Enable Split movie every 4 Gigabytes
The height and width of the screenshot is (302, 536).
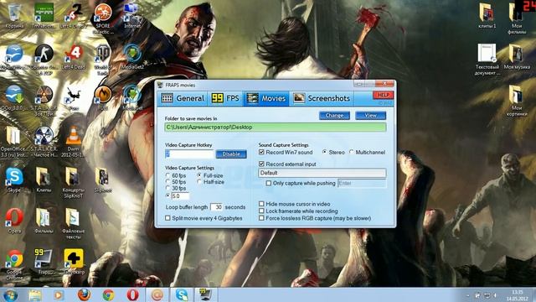(167, 218)
